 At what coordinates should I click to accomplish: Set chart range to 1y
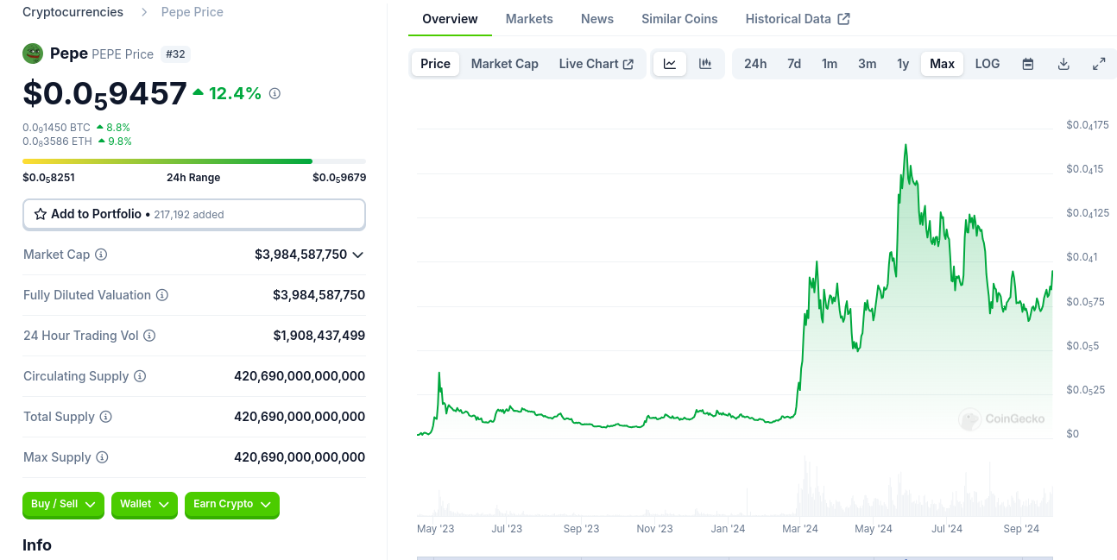click(903, 64)
